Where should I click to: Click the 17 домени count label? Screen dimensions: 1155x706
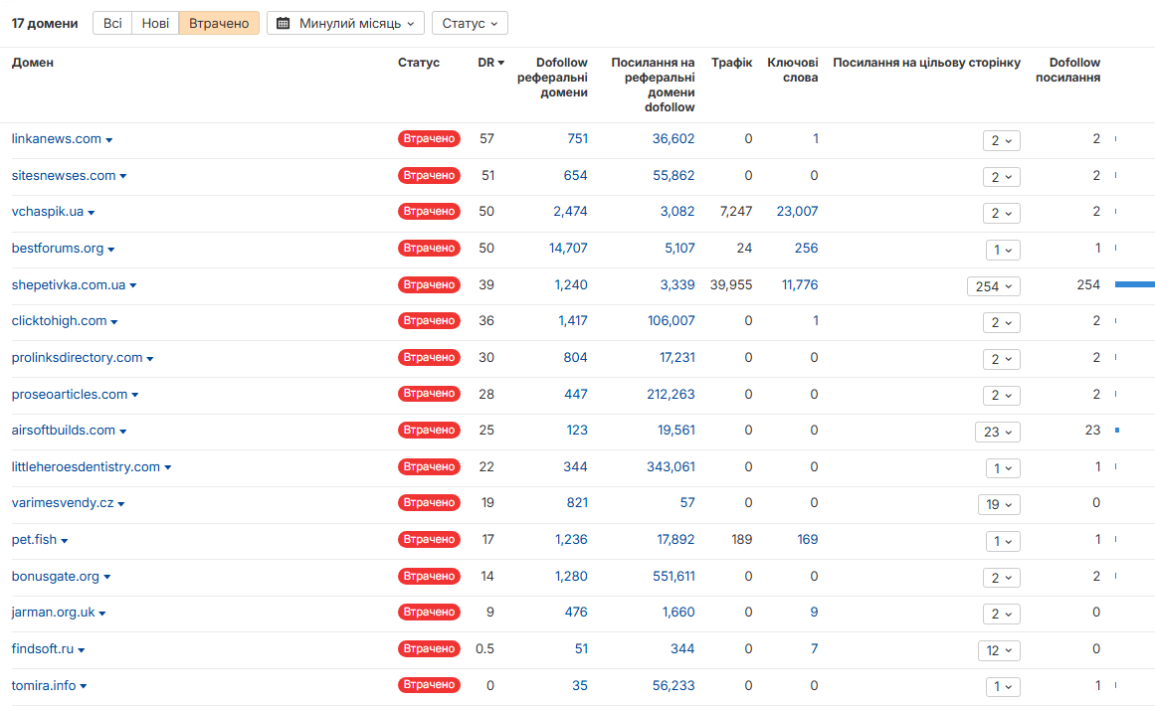click(44, 24)
